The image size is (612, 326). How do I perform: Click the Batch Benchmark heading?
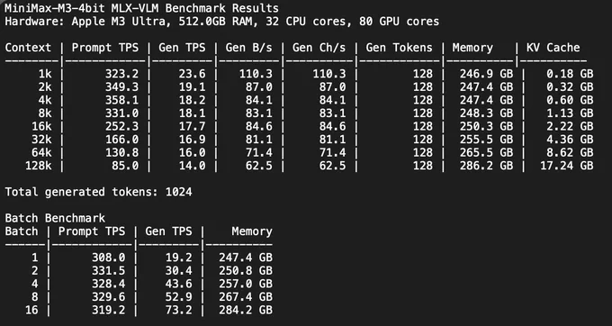[55, 218]
